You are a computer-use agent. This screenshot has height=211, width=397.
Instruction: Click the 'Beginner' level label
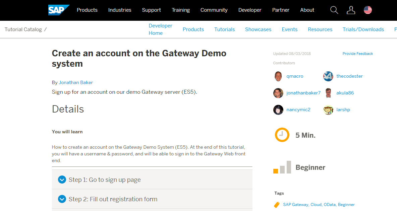(310, 167)
